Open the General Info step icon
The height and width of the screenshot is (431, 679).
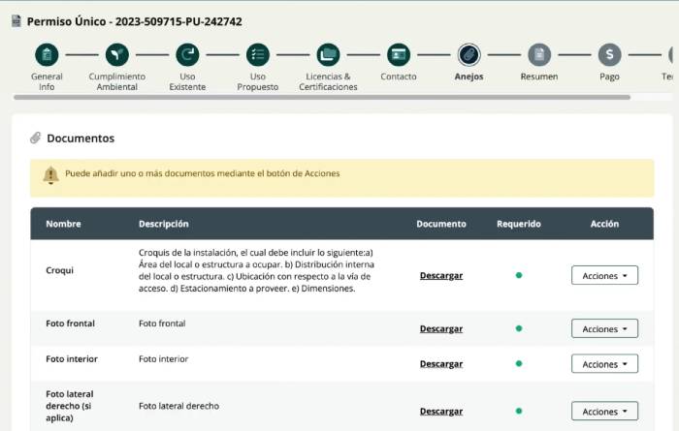(x=47, y=55)
